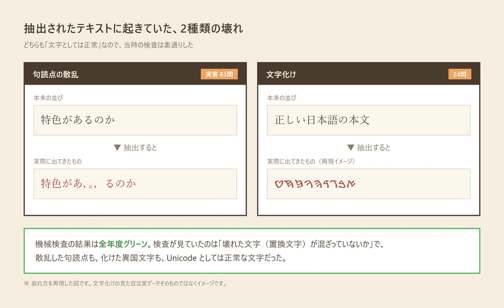This screenshot has width=504, height=308.
Task: Click the garbled red glyphs box
Action: pyautogui.click(x=369, y=184)
